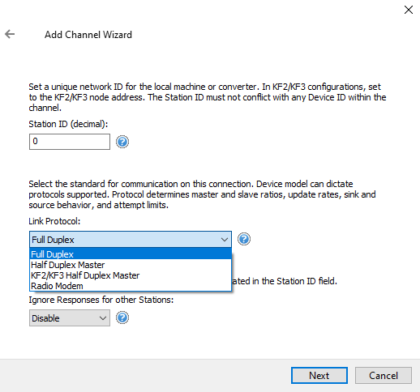Screen dimensions: 420x392
Task: Click the Link Protocol label
Action: pyautogui.click(x=54, y=221)
